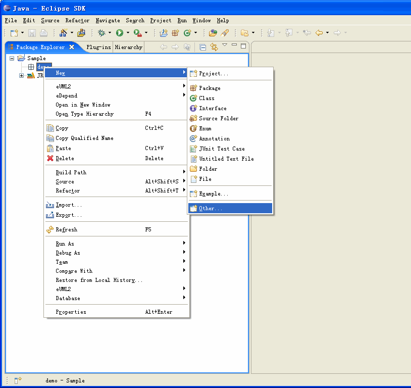Choose Untitled Text File in New submenu

(x=230, y=159)
